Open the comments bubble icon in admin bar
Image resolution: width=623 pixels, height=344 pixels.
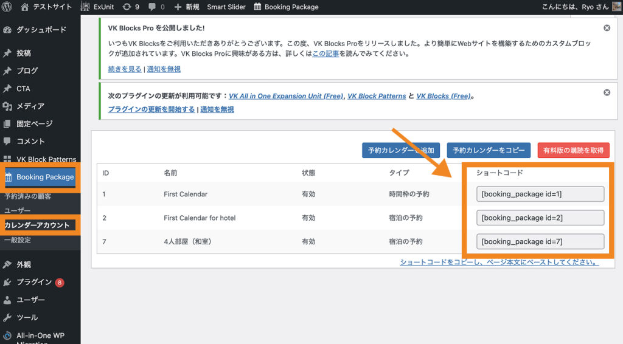pos(156,7)
